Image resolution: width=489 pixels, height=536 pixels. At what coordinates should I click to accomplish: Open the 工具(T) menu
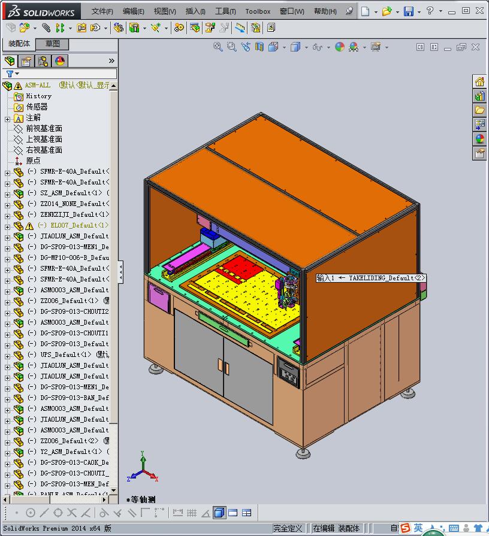point(225,11)
